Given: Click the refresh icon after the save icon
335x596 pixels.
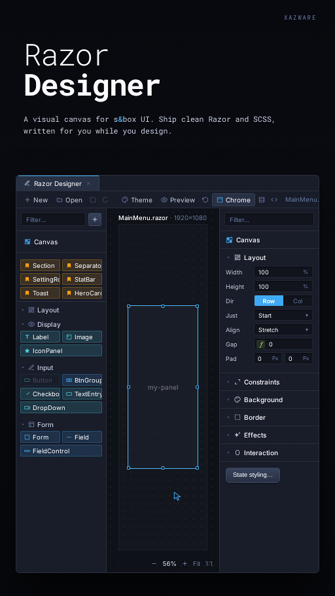Looking at the screenshot, I should click(105, 200).
